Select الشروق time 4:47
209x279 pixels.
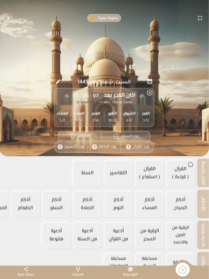[x=129, y=117]
